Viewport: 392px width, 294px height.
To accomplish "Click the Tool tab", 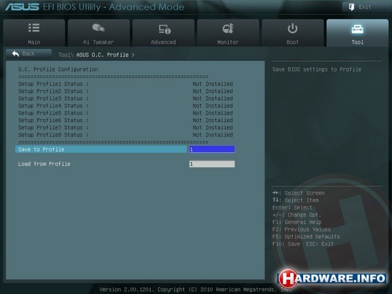I will [x=357, y=33].
